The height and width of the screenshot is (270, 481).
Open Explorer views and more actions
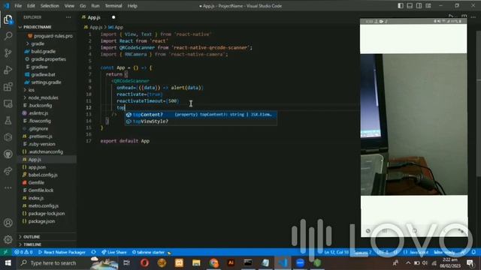click(x=68, y=17)
